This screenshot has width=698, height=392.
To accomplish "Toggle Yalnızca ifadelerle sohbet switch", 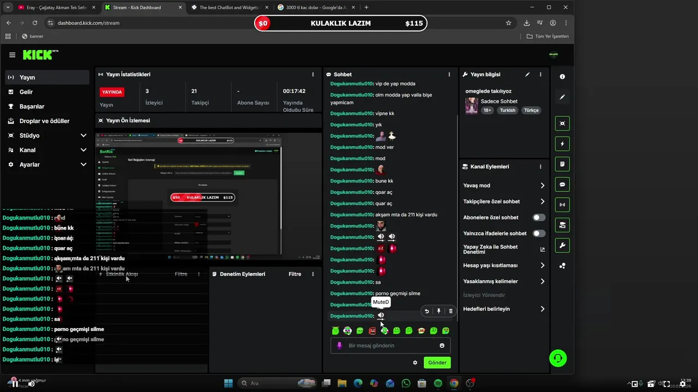I will point(539,233).
